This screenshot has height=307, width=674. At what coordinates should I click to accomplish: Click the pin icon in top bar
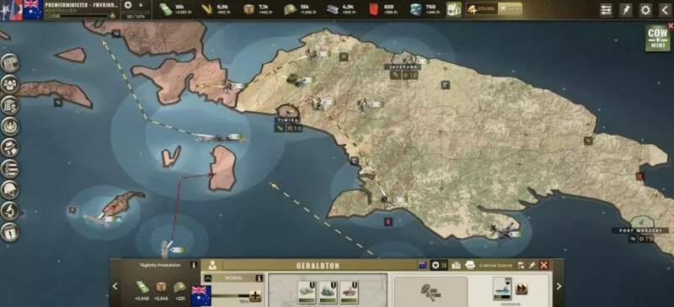click(x=626, y=10)
